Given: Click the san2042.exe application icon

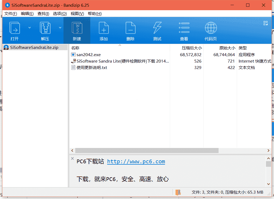Looking at the screenshot, I should tap(73, 55).
